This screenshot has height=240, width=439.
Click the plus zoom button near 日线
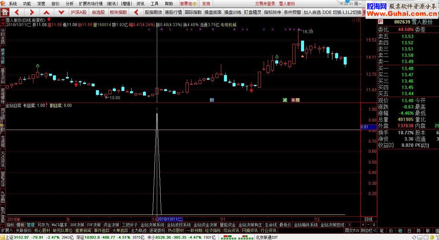click(363, 225)
